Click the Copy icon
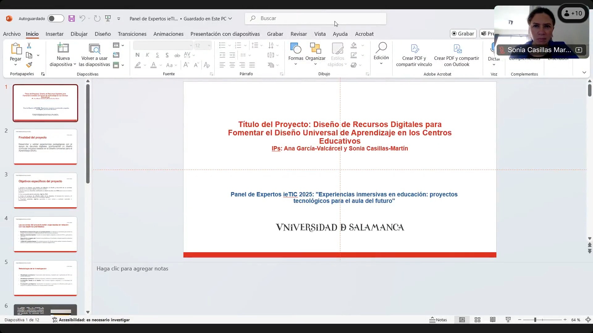 click(x=29, y=55)
